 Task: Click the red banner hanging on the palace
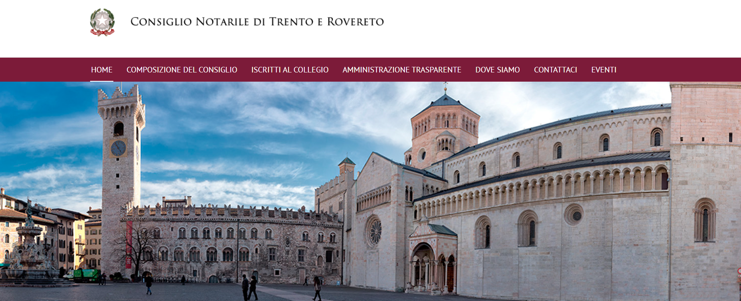[129, 244]
